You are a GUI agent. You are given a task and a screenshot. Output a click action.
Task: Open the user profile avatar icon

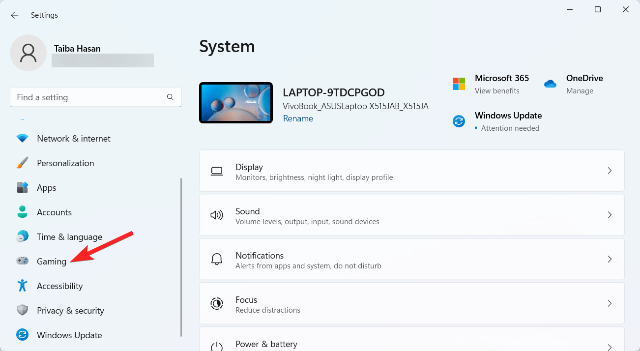pyautogui.click(x=29, y=53)
